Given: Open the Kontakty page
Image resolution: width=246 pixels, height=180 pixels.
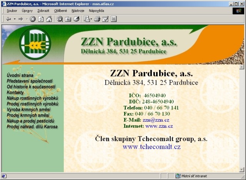Looking at the screenshot, I should coord(15,92).
